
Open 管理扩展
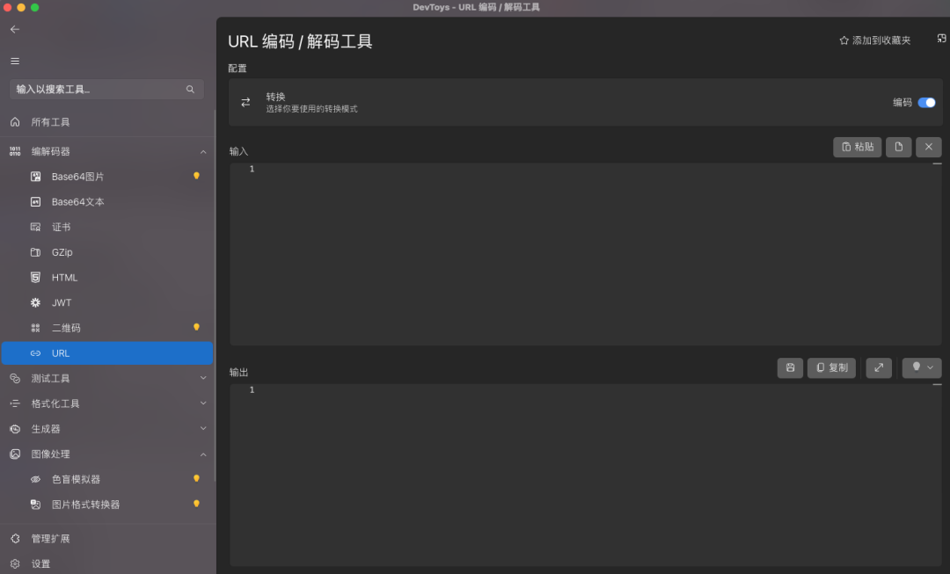click(107, 539)
